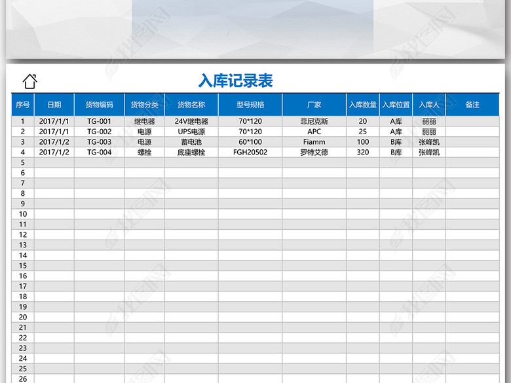Click the 入库数量 column header
511x383 pixels.
[x=363, y=105]
